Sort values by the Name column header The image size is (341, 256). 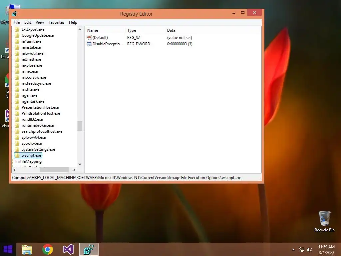(x=105, y=30)
